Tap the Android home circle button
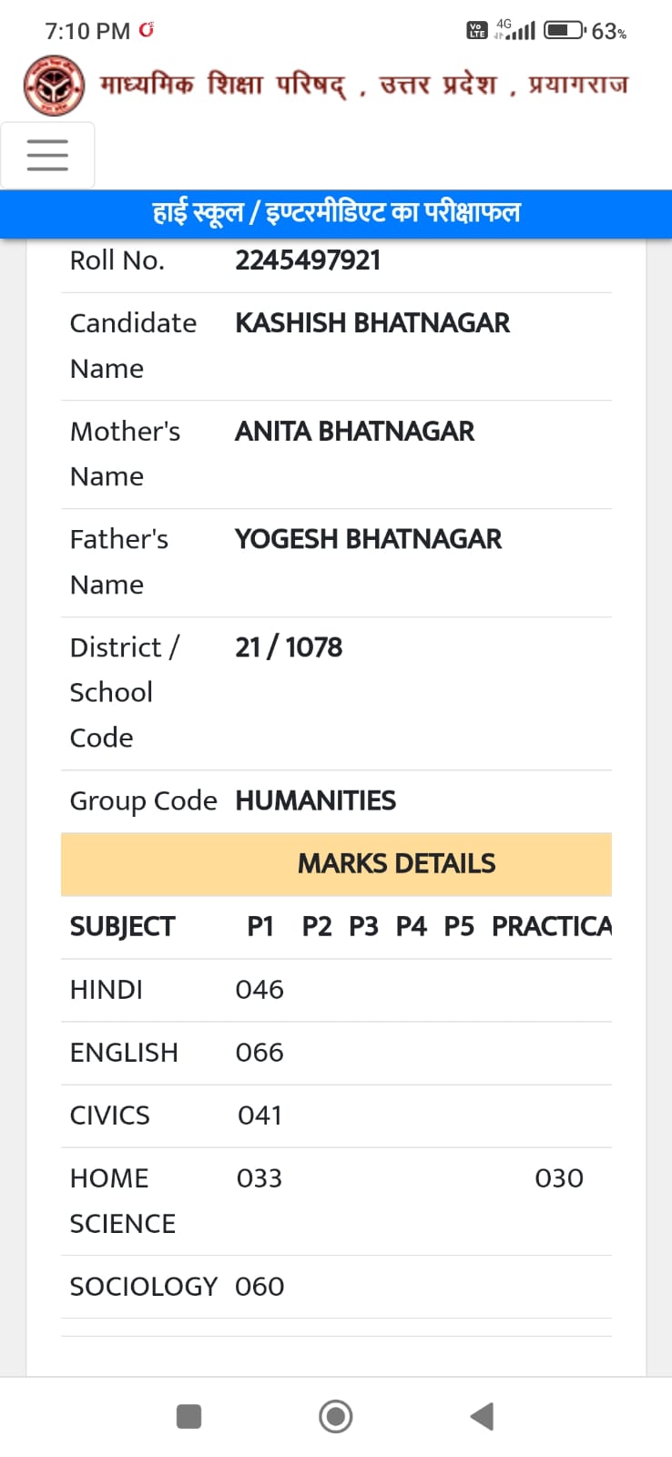 point(336,1416)
